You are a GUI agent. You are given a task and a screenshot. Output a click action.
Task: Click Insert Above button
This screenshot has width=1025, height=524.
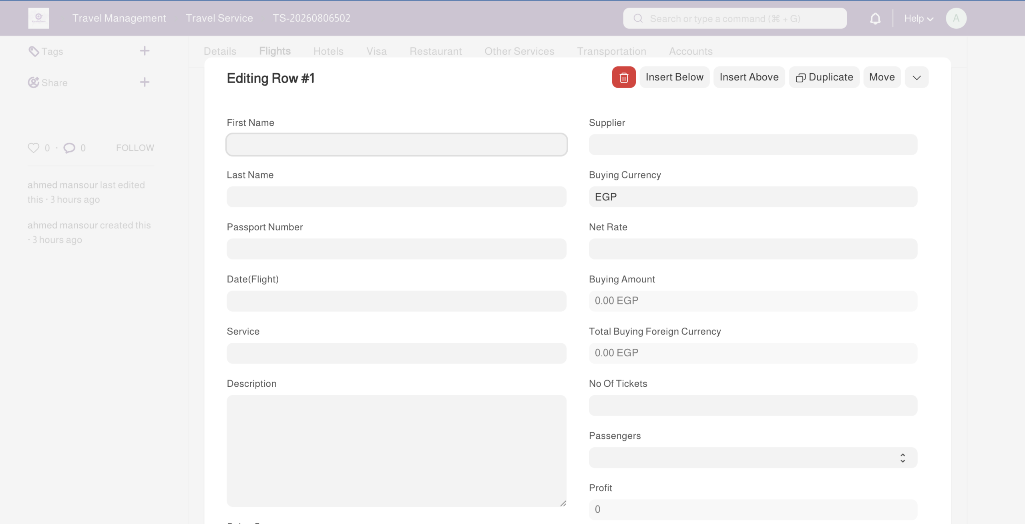coord(749,77)
